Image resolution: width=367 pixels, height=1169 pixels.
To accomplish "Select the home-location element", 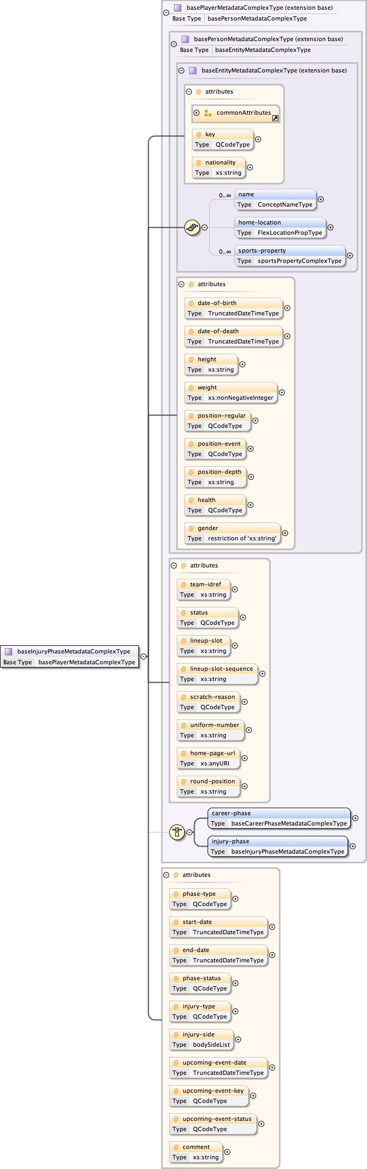I will tap(280, 222).
